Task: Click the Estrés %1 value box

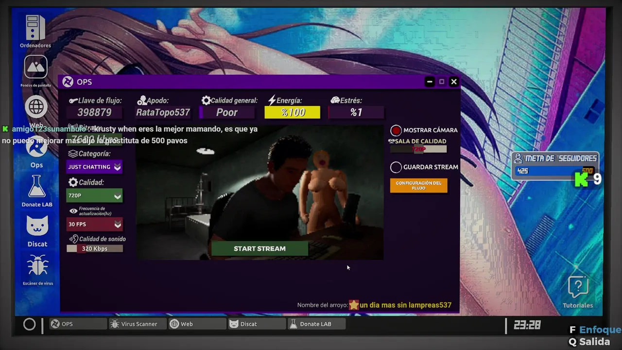Action: pos(356,112)
